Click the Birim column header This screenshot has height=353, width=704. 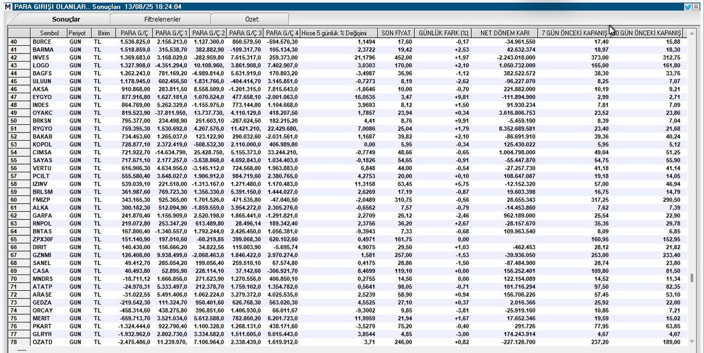102,33
